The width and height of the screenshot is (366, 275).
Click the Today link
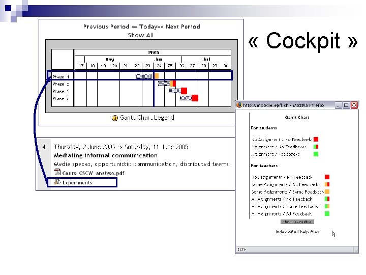click(x=148, y=26)
